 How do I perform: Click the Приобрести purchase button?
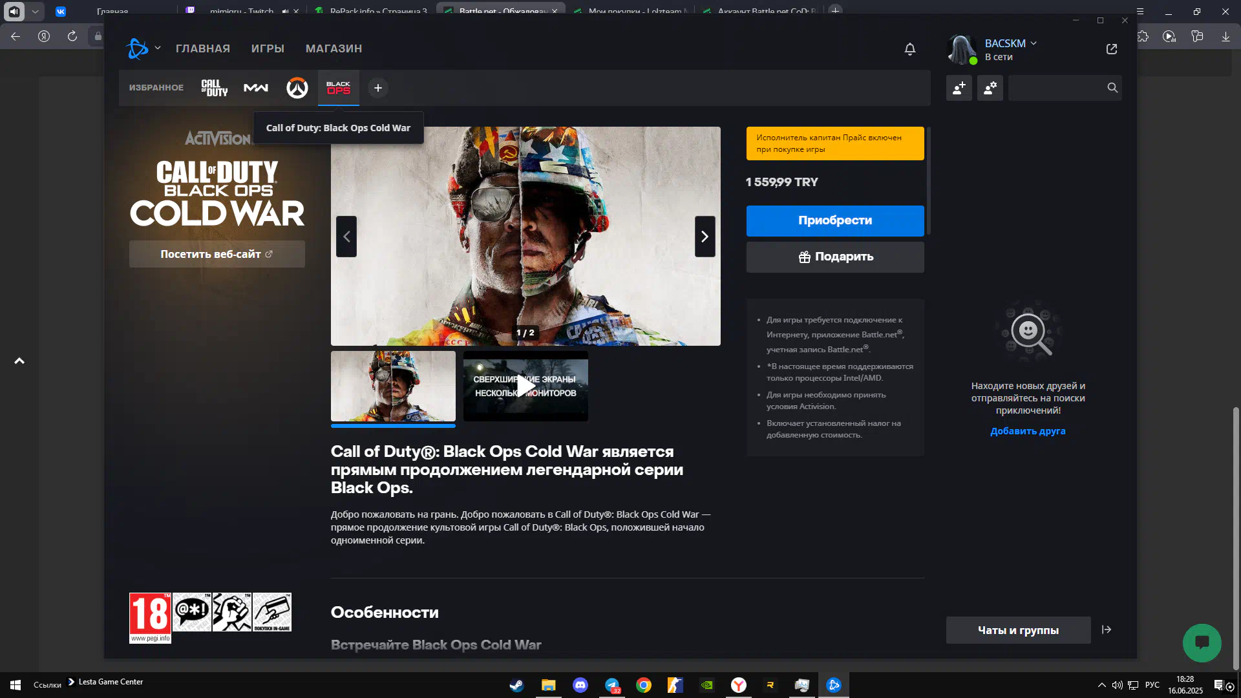click(835, 220)
